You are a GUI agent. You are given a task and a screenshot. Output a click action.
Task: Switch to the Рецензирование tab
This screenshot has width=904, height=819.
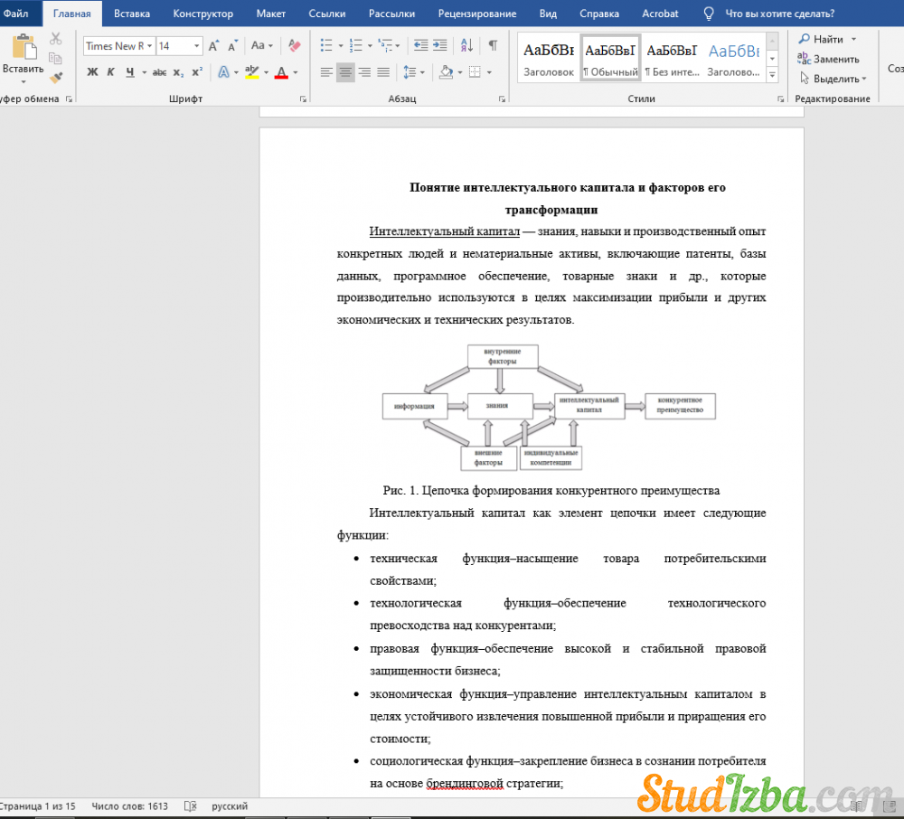(x=476, y=14)
